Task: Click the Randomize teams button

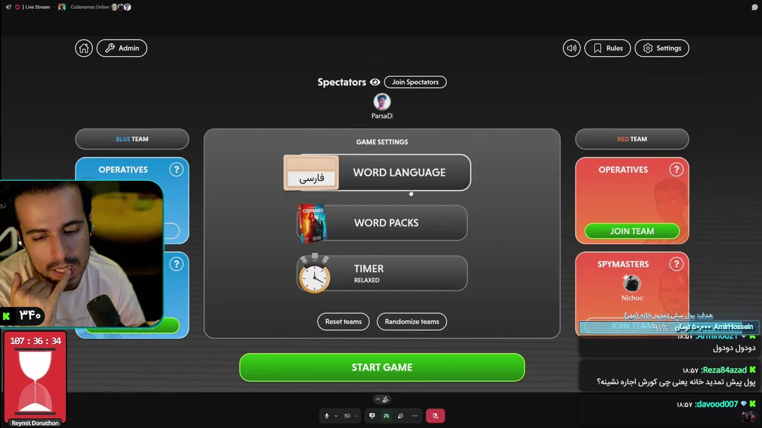Action: (x=412, y=322)
